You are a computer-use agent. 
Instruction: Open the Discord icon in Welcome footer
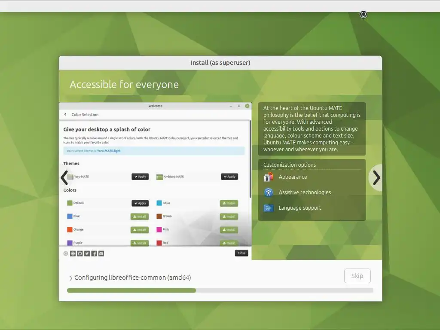[x=101, y=254]
